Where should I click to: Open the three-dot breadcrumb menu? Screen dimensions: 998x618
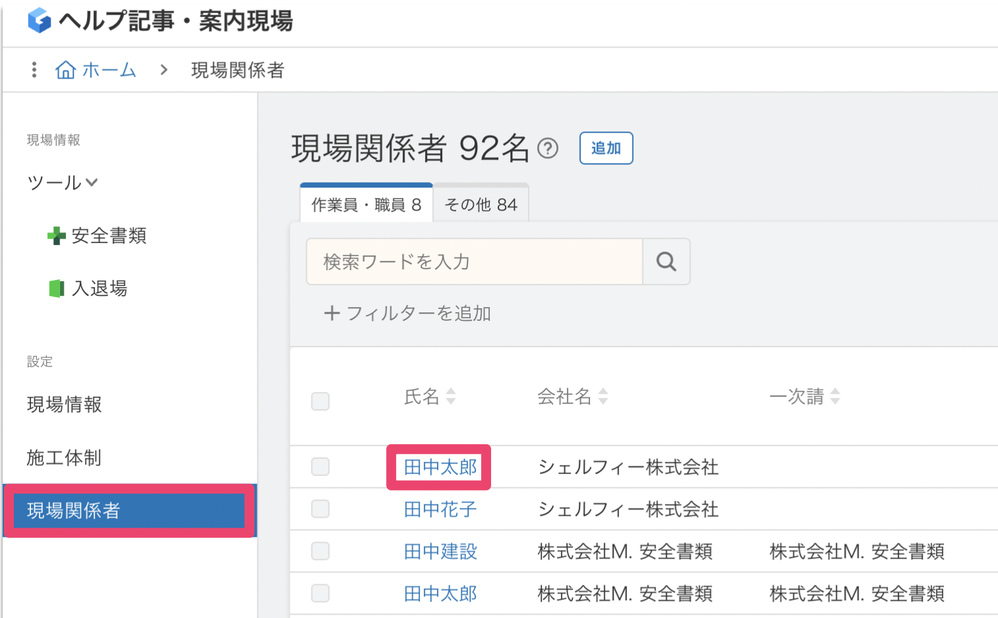click(34, 69)
